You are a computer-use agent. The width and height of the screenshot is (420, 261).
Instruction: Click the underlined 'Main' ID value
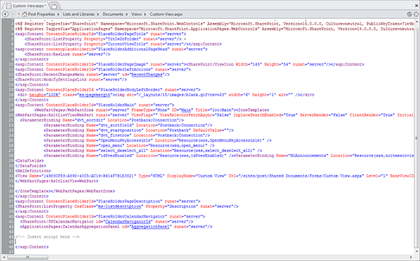pos(186,110)
